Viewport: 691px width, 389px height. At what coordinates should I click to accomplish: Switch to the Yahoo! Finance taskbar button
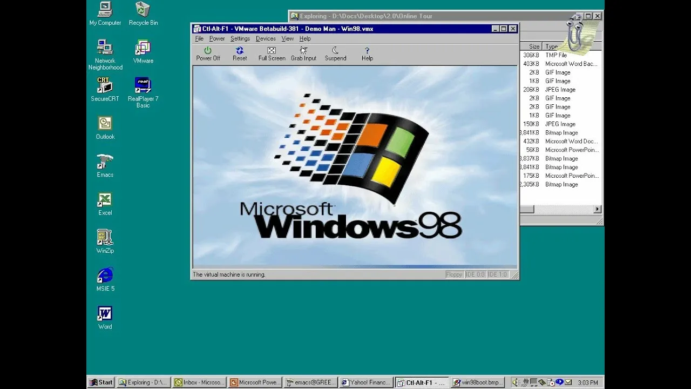(x=366, y=383)
